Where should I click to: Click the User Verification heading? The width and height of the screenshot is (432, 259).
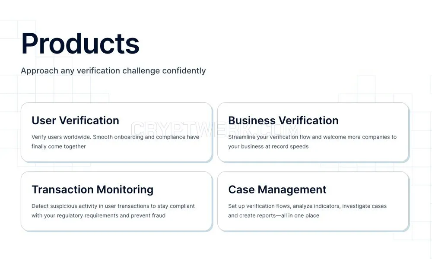click(x=75, y=120)
